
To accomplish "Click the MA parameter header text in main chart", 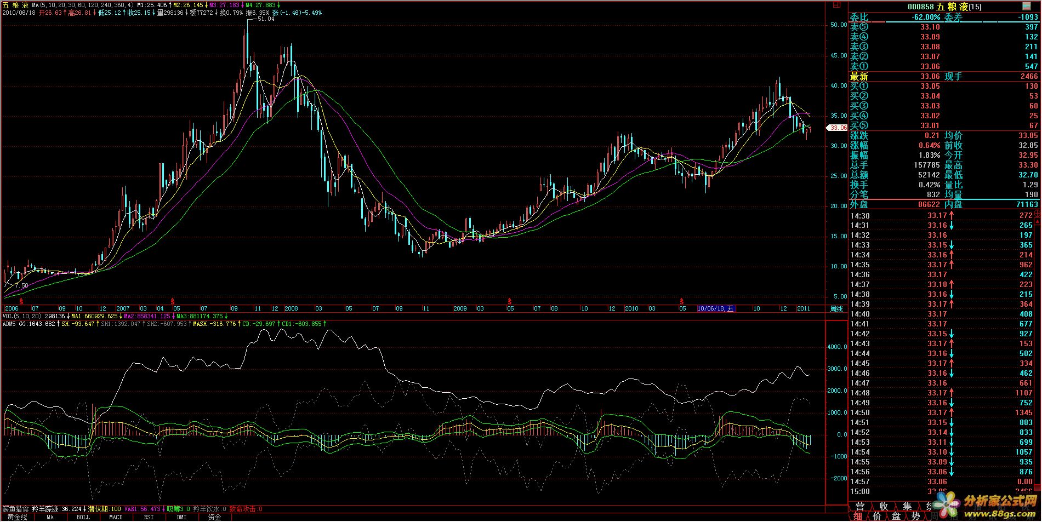I will [x=82, y=5].
